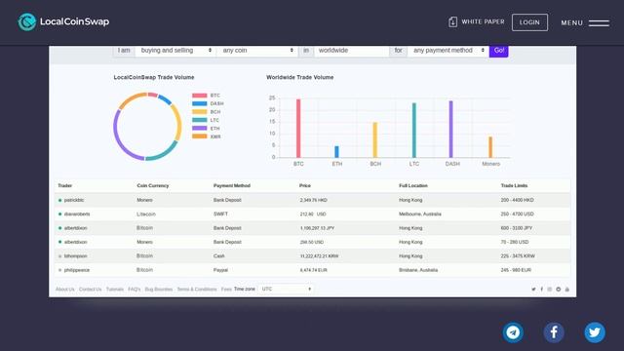Click the BCH bar in the bar chart
624x351 pixels.
coord(375,139)
